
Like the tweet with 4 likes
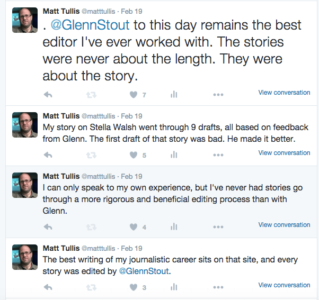134,227
